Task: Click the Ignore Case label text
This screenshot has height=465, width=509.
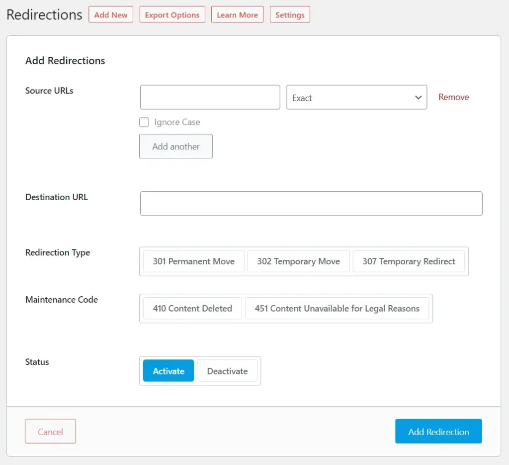Action: coord(177,122)
